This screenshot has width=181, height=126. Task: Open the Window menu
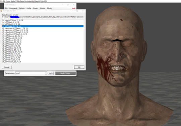pos(42,8)
